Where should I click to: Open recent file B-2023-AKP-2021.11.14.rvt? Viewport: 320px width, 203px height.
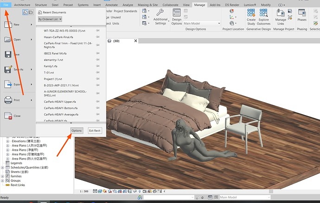(x=61, y=85)
